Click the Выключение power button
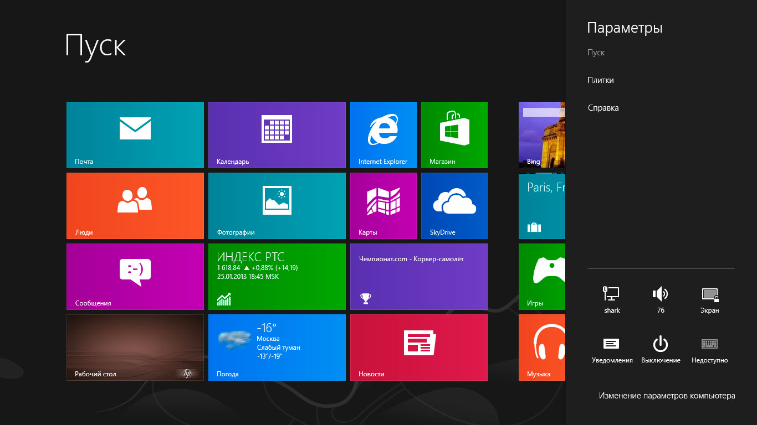The height and width of the screenshot is (425, 757). point(661,349)
